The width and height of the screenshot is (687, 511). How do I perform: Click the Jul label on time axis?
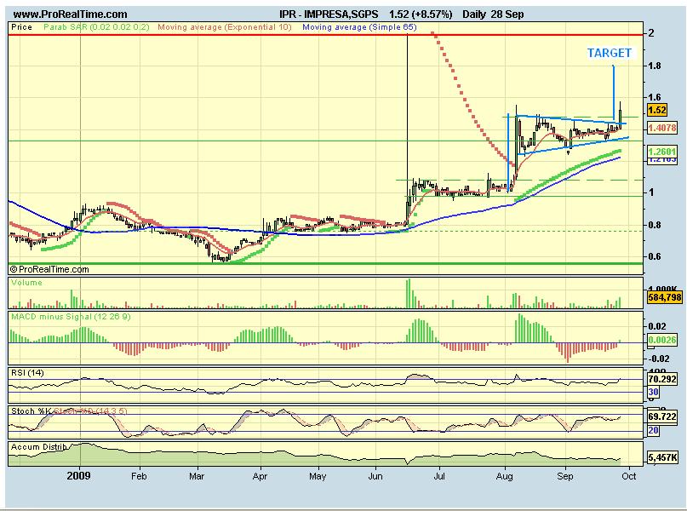tap(439, 476)
